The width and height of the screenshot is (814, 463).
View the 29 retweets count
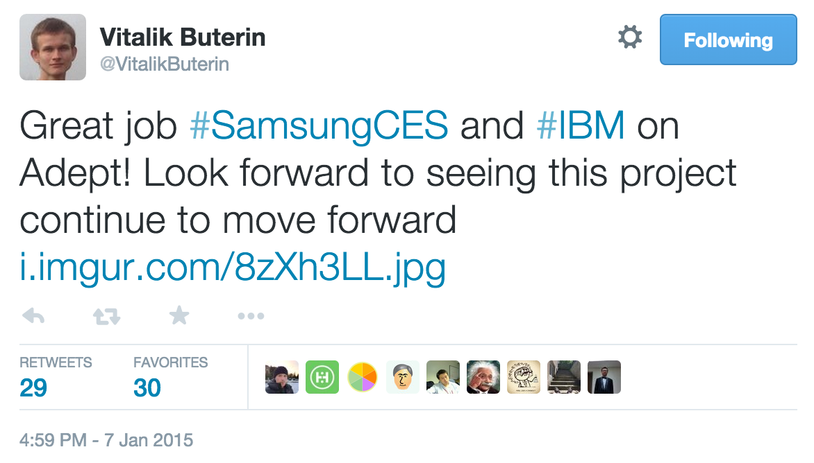click(33, 387)
